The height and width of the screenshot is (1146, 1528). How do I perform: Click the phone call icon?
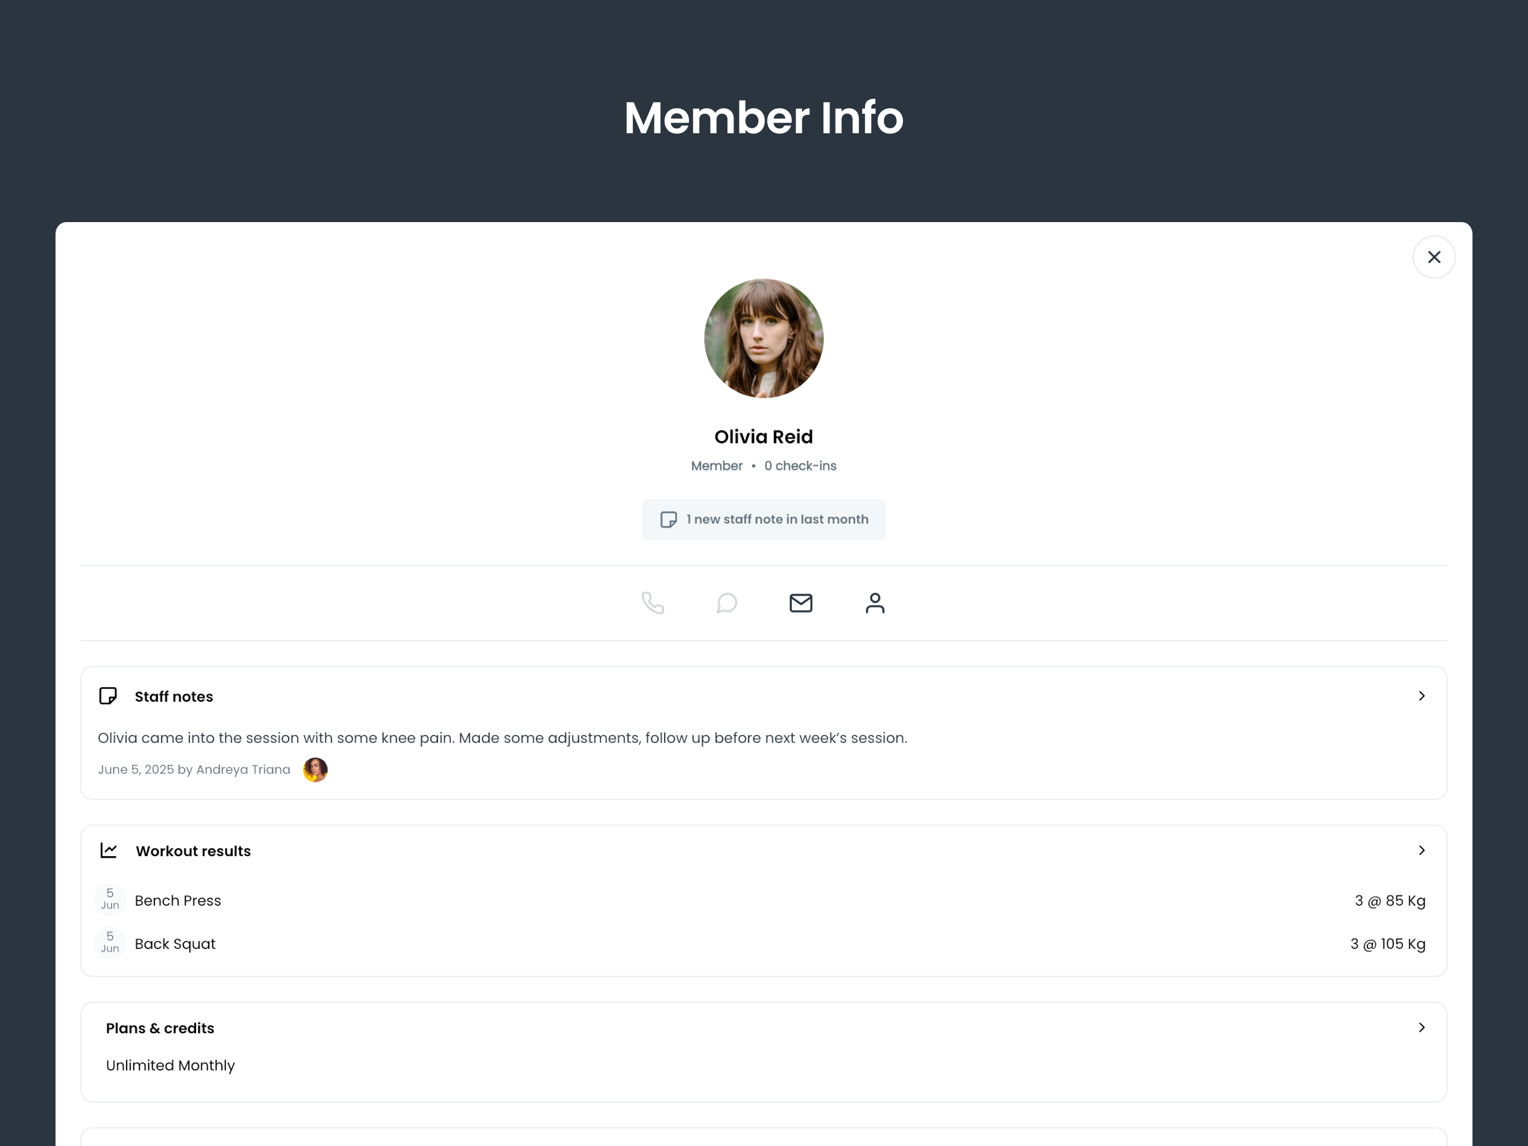click(652, 603)
